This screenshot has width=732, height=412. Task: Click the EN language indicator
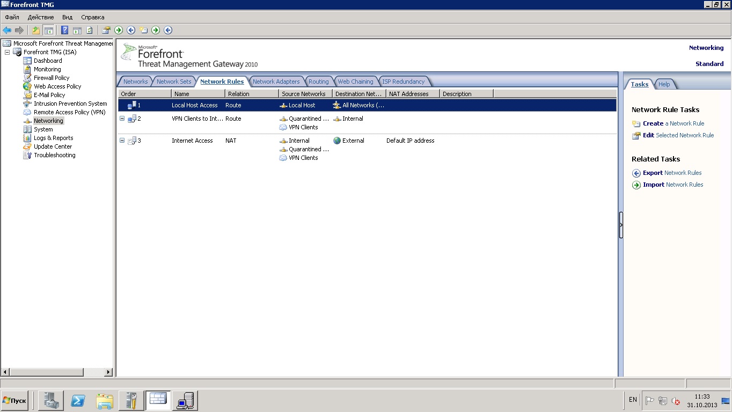tap(633, 400)
